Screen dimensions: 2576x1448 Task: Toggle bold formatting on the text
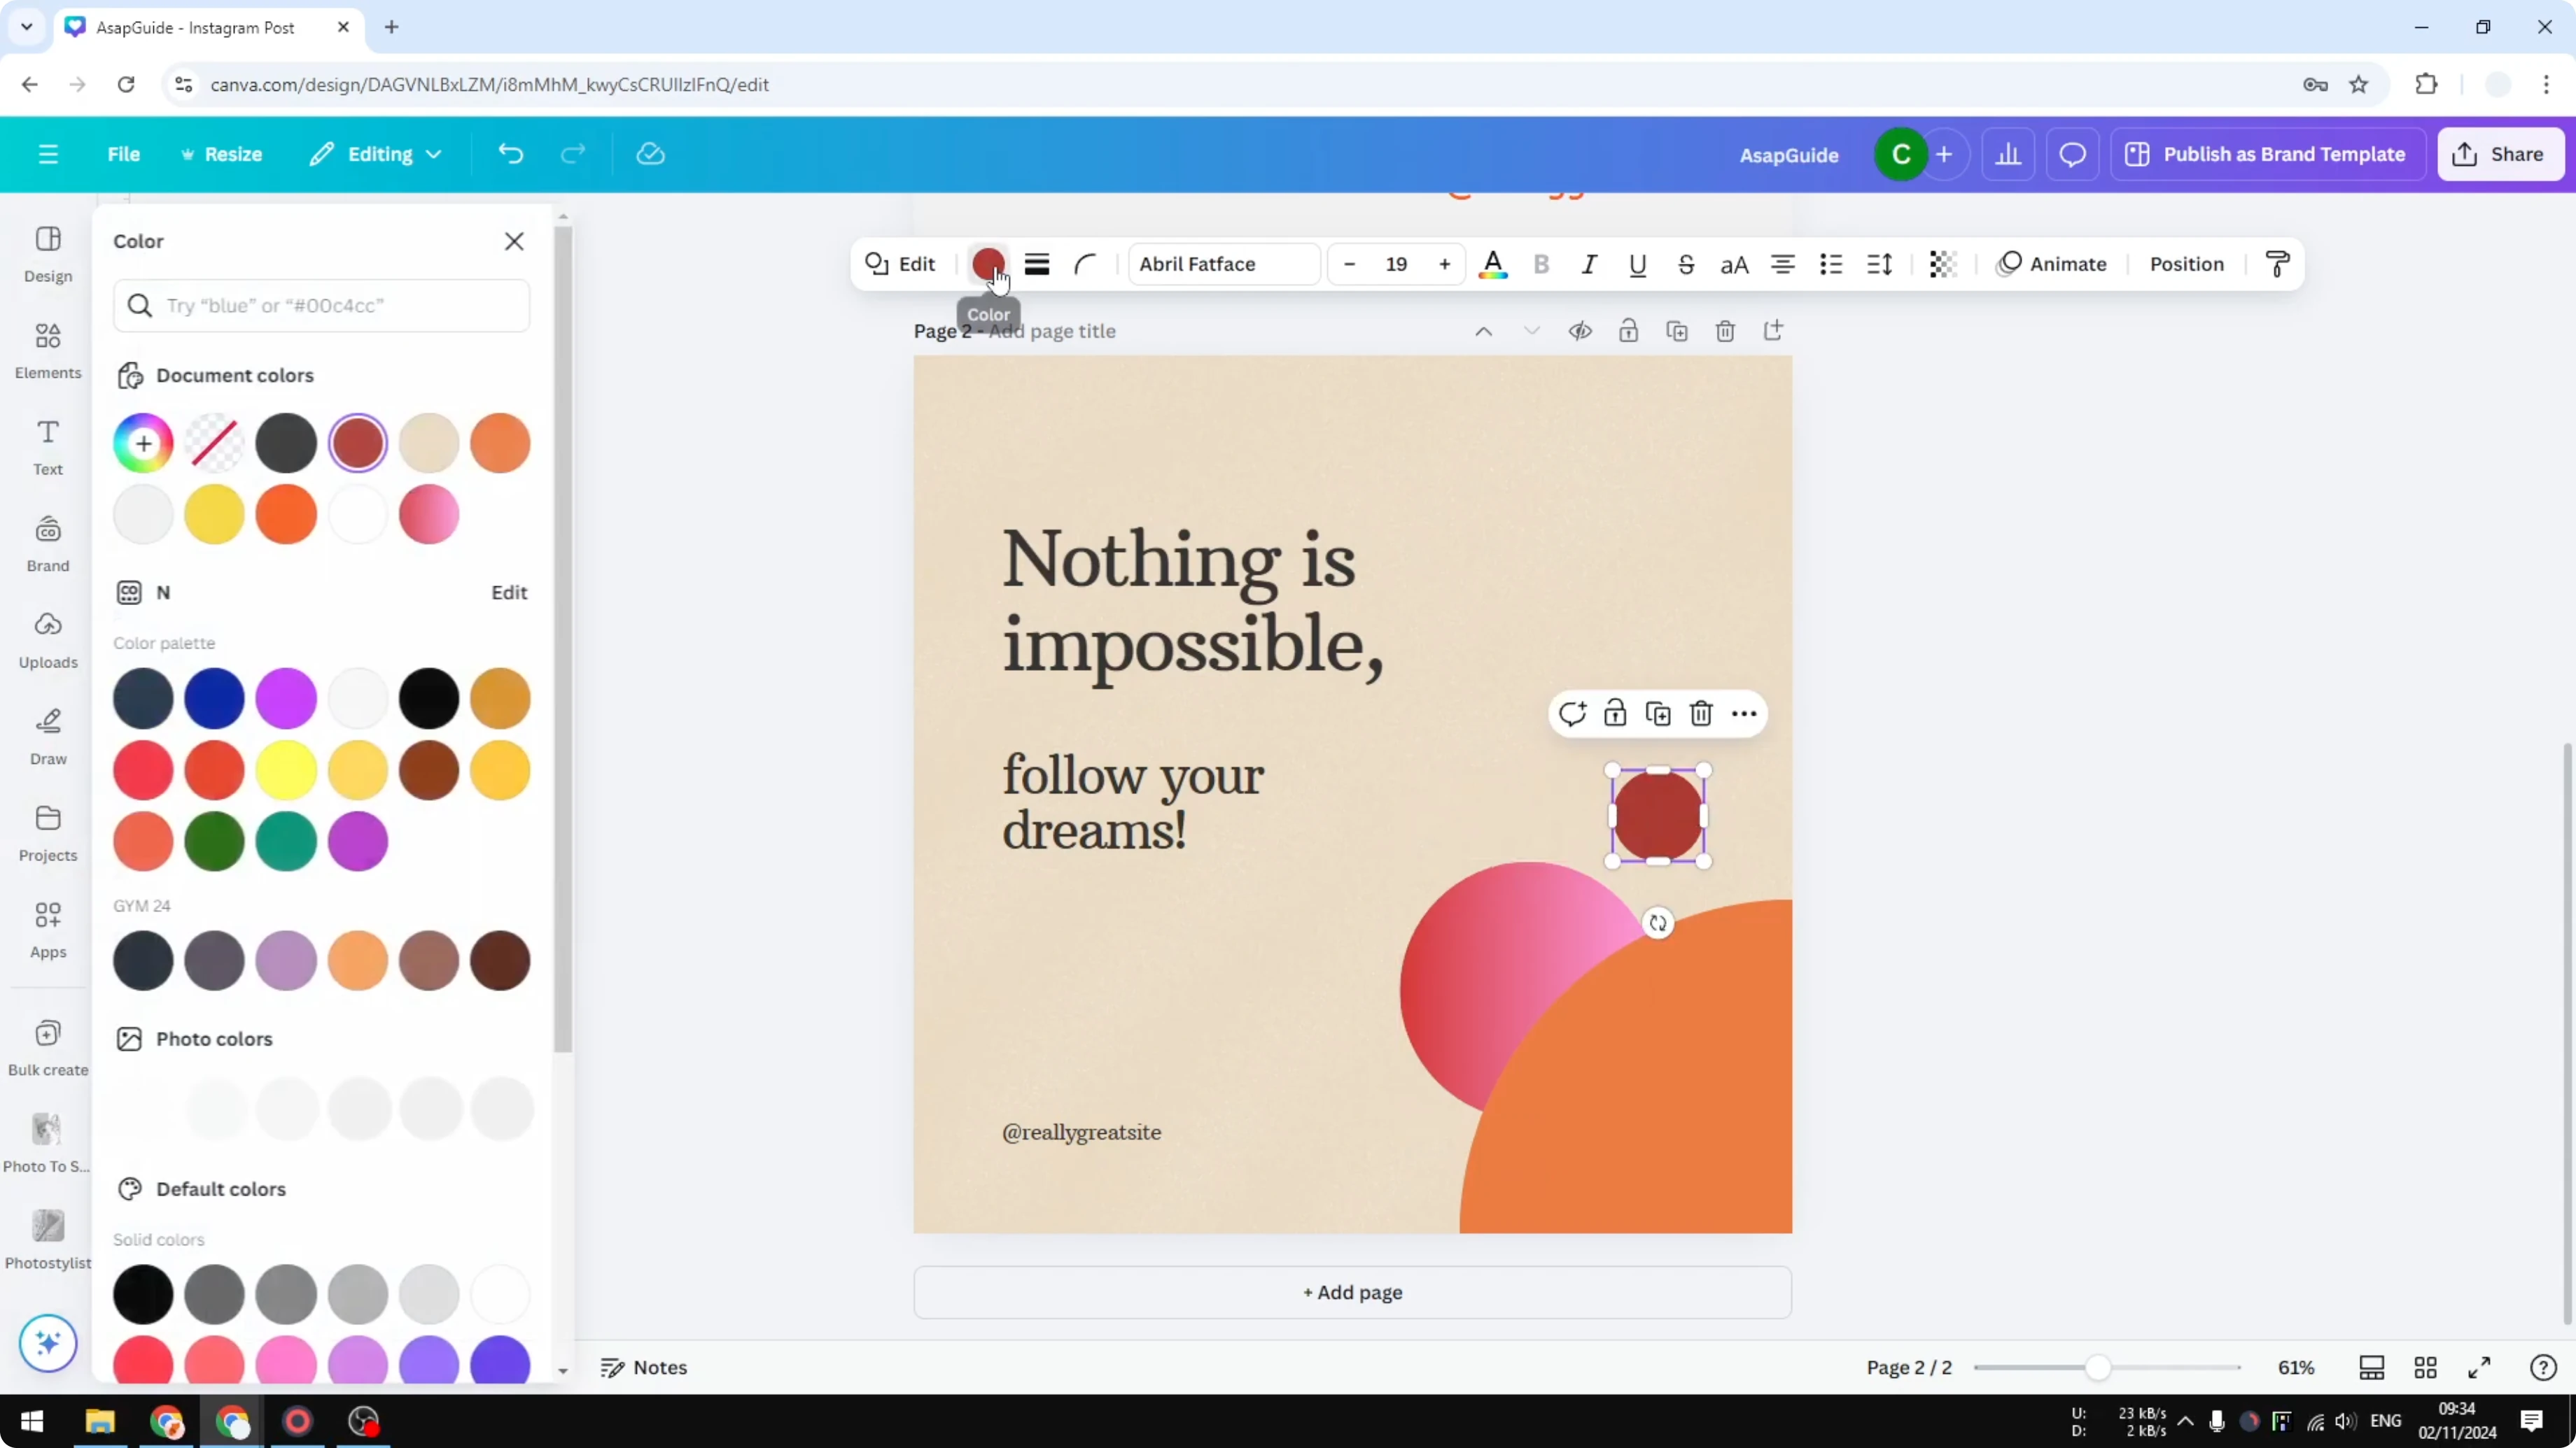click(1541, 264)
